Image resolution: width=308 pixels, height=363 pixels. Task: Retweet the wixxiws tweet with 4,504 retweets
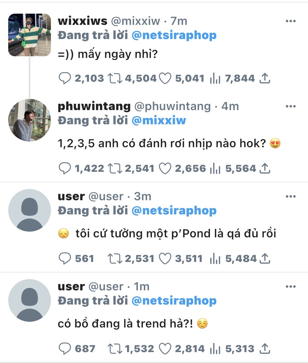[x=115, y=78]
